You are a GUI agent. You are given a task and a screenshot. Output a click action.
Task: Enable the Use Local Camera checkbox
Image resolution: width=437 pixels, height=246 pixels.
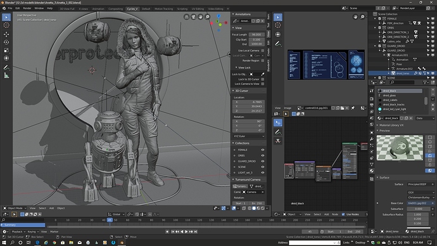pyautogui.click(x=263, y=51)
